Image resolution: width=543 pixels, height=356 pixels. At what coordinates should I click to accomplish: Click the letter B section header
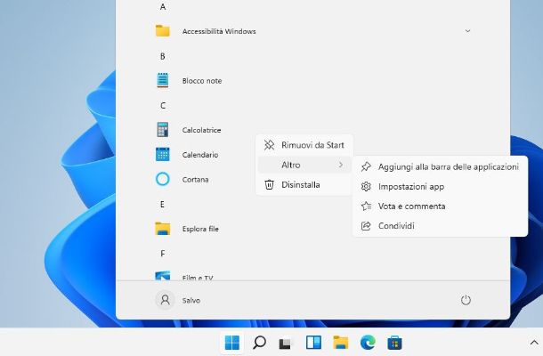pyautogui.click(x=162, y=56)
